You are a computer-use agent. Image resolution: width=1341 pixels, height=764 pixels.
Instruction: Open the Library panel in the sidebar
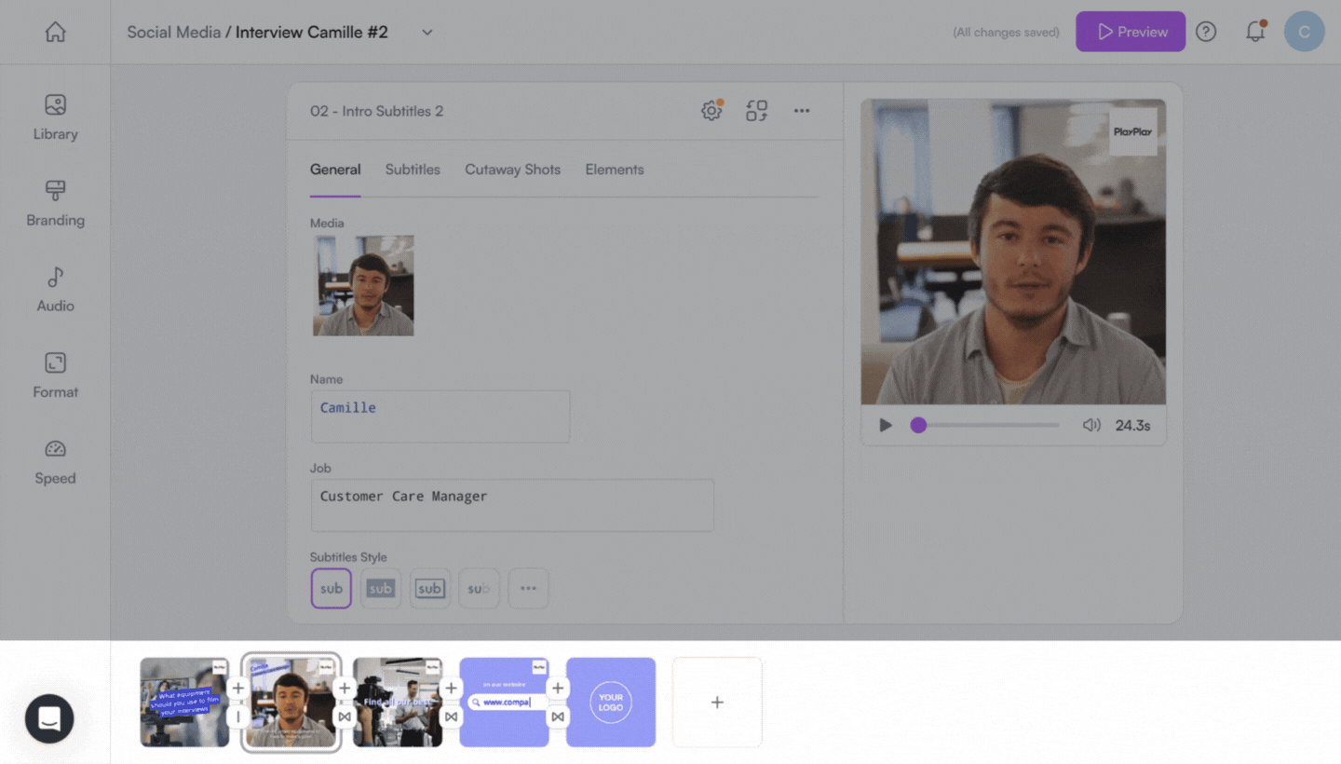click(55, 116)
